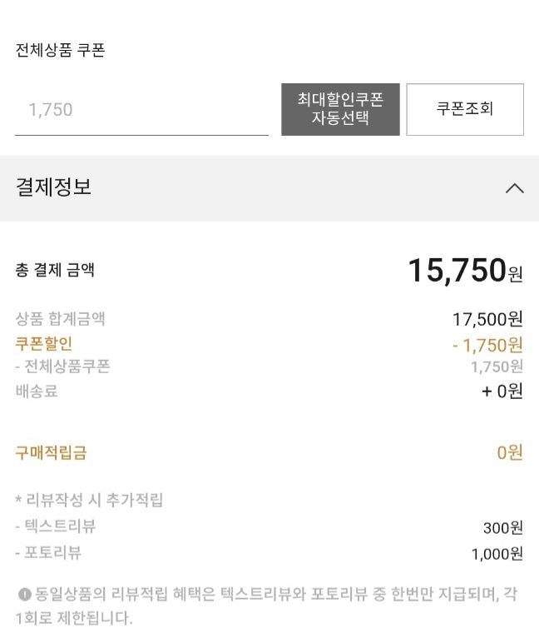Click the 결제정보 section header title

click(x=53, y=187)
